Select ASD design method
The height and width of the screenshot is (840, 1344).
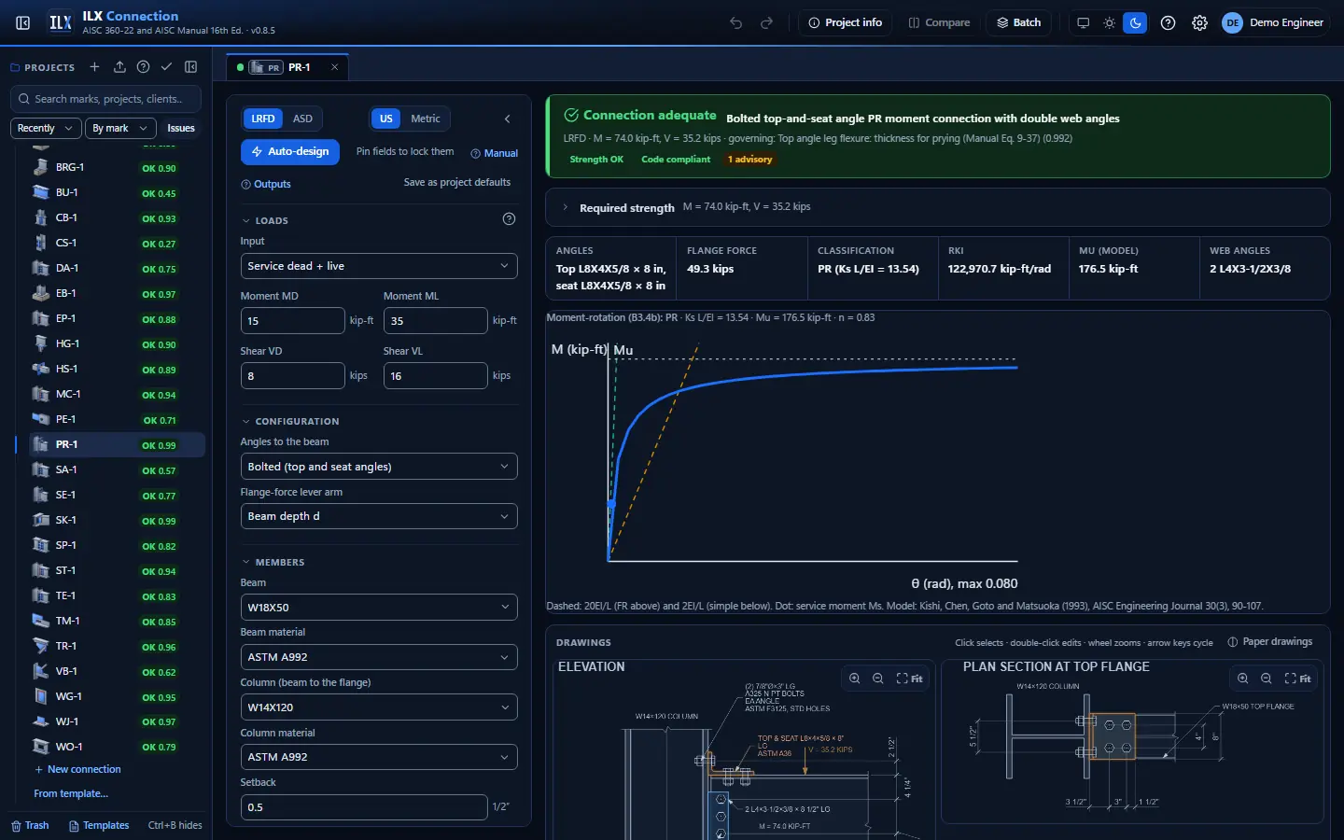pyautogui.click(x=302, y=119)
